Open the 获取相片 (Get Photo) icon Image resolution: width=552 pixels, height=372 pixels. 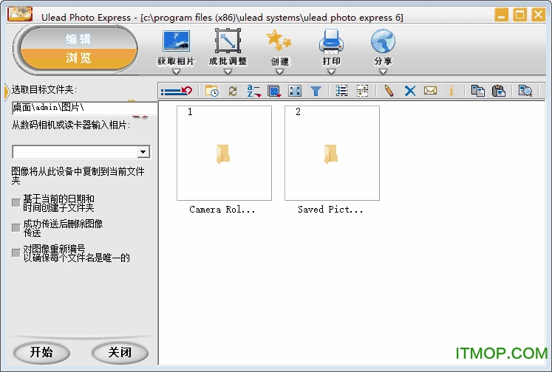[x=176, y=41]
